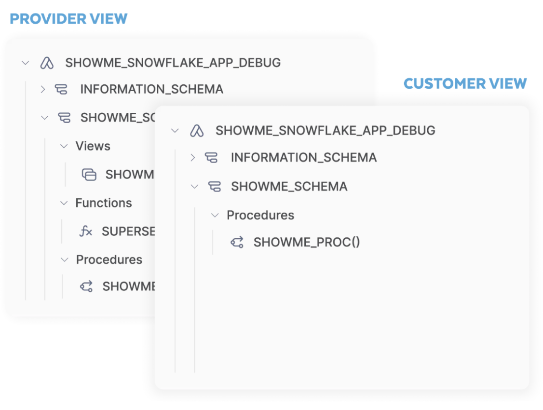Viewport: 543px width, 410px height.
Task: Collapse Procedures group in Provider View
Action: pyautogui.click(x=65, y=260)
